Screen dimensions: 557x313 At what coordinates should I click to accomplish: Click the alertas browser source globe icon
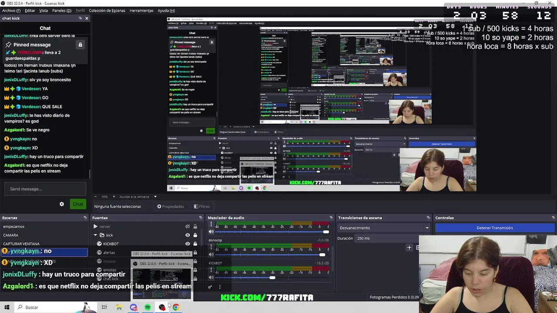(x=99, y=253)
